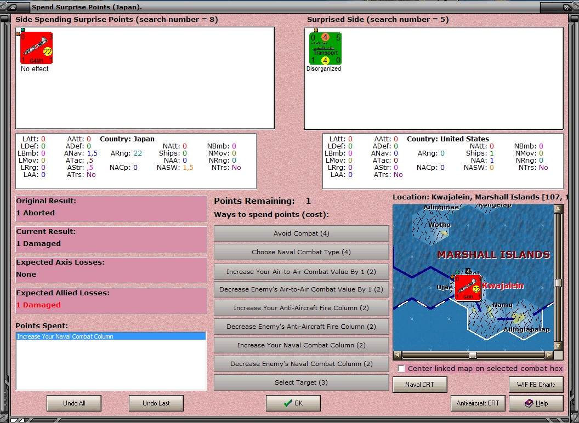Close the Spend Surprise Points dialog
The height and width of the screenshot is (423, 579).
coord(567,7)
